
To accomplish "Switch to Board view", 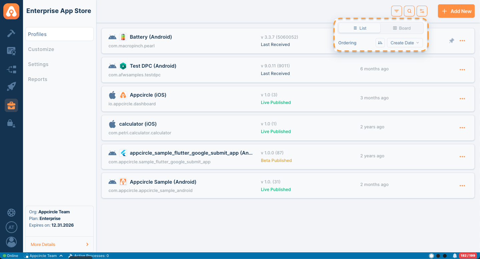I will [402, 28].
